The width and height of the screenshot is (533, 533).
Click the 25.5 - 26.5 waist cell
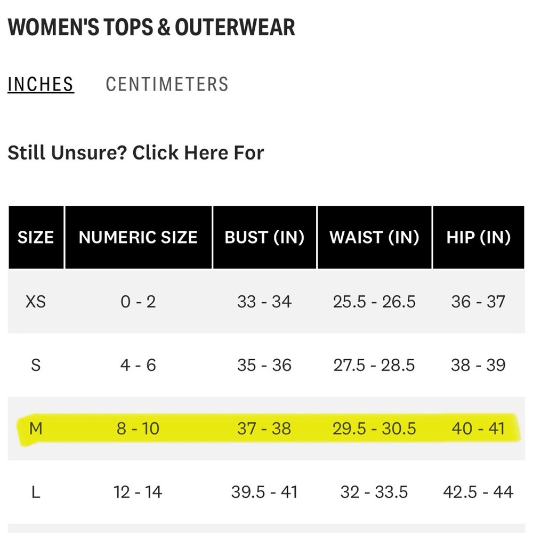[374, 302]
